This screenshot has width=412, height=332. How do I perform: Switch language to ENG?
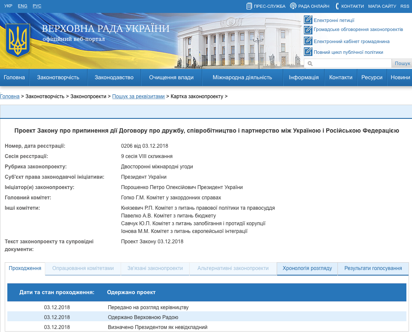22,6
